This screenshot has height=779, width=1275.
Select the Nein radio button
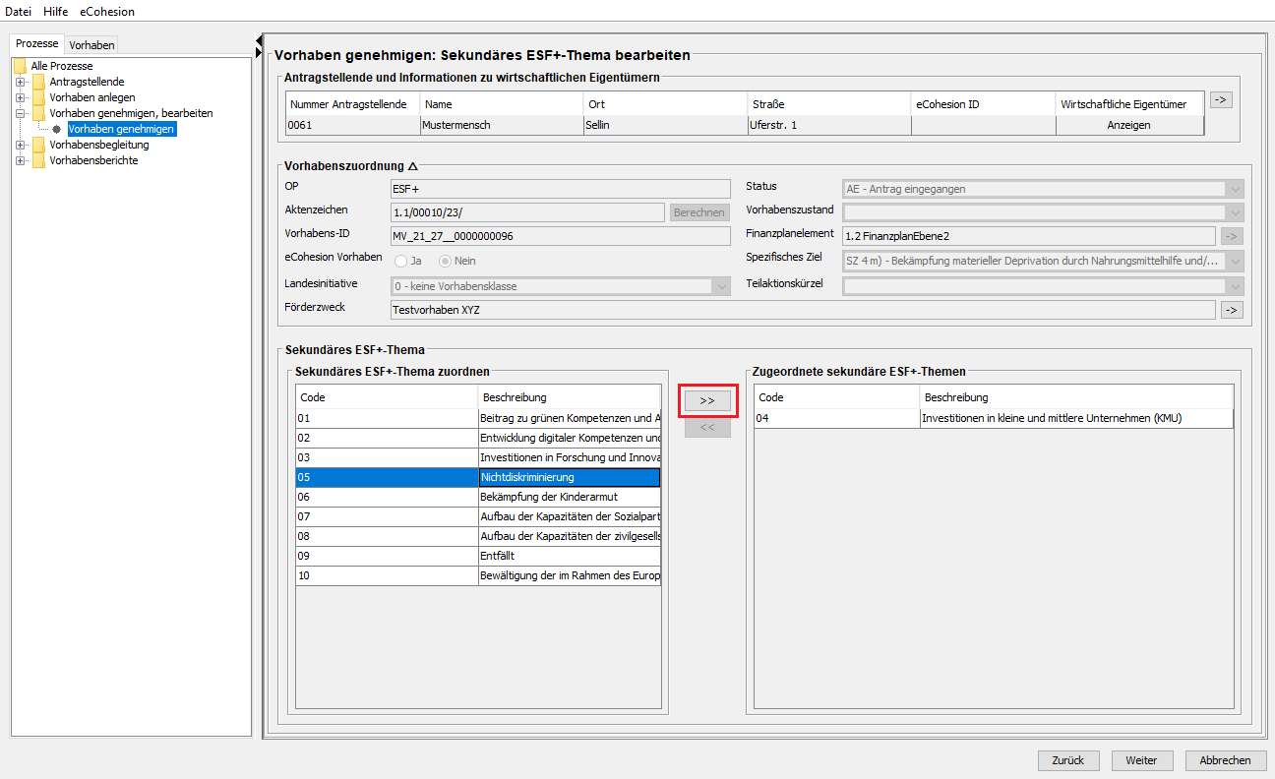[x=445, y=261]
